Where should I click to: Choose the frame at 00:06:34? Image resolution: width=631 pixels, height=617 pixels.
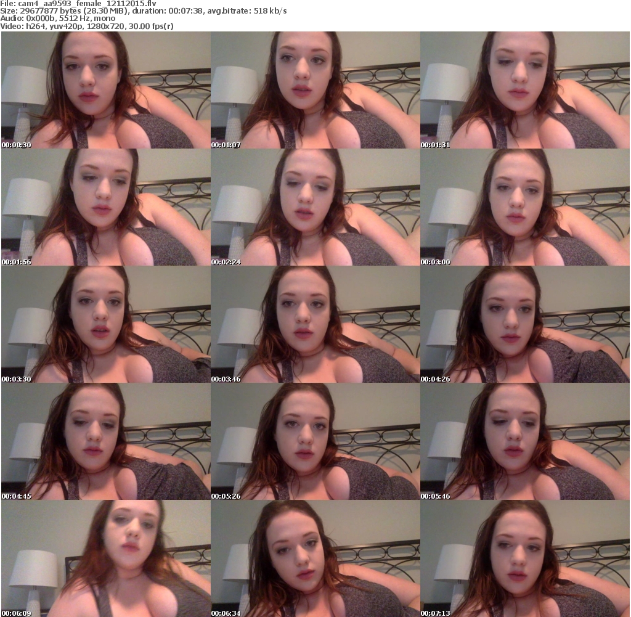[x=315, y=558]
